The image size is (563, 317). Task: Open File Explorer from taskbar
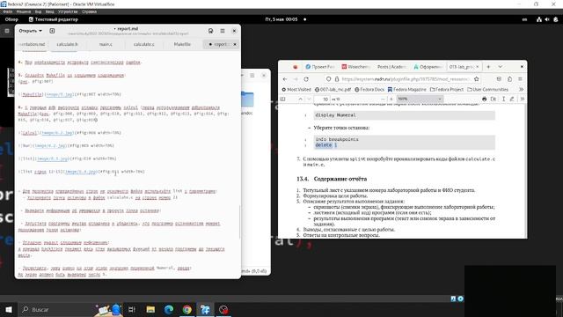coord(150,309)
